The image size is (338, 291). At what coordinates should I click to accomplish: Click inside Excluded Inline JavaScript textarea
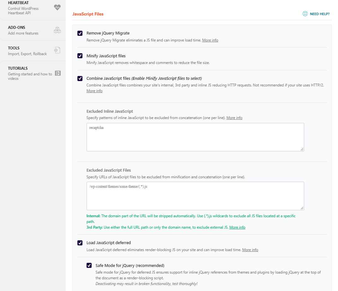tap(195, 137)
